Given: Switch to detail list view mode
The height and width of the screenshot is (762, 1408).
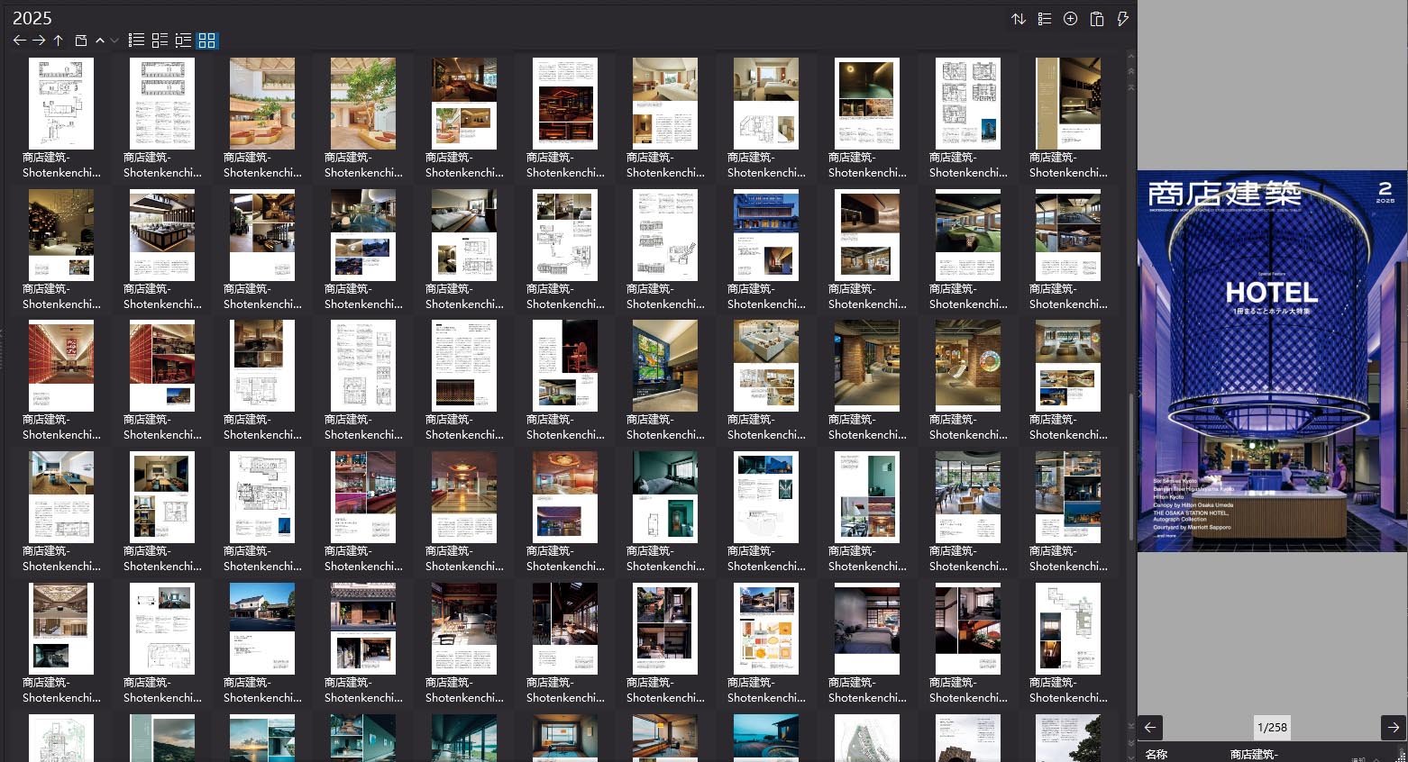Looking at the screenshot, I should tap(183, 41).
